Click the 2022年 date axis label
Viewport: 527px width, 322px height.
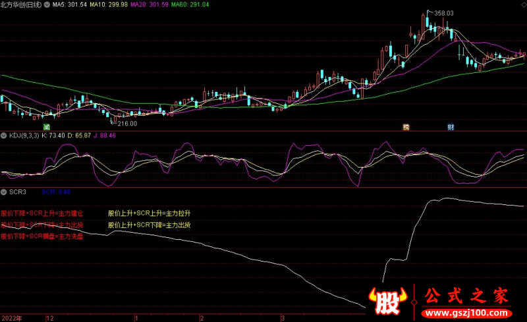point(11,317)
